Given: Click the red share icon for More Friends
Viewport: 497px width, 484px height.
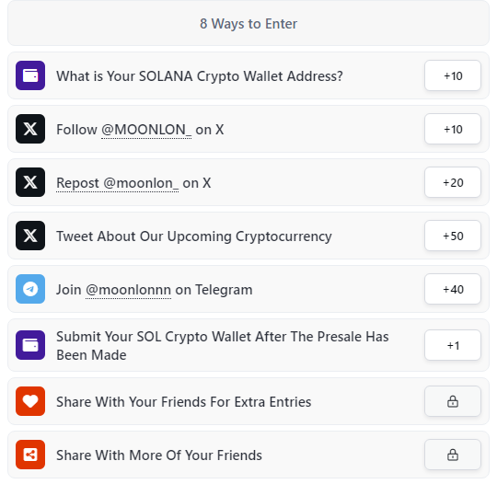Looking at the screenshot, I should point(30,455).
